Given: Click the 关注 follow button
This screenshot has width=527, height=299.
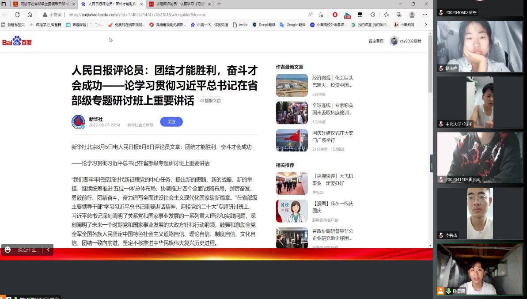Looking at the screenshot, I should (171, 121).
